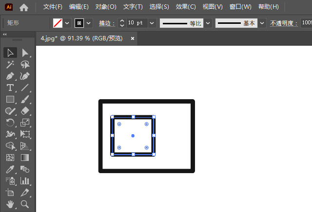Select the Selection tool arrow

pyautogui.click(x=10, y=53)
